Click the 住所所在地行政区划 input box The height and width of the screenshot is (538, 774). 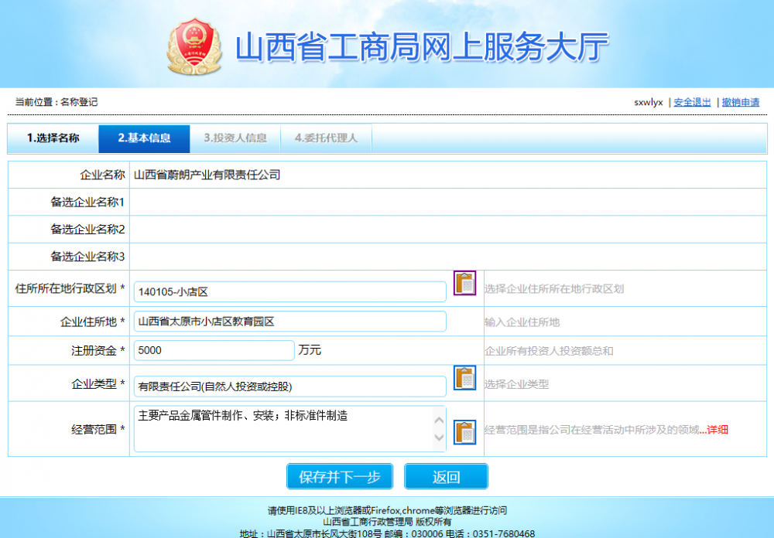coord(290,291)
